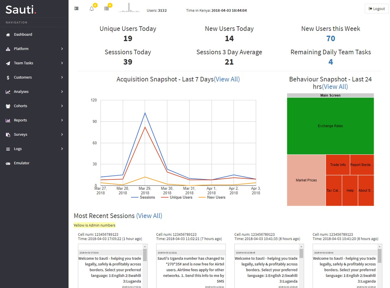This screenshot has height=288, width=390.
Task: Open View All link for Most Recent Sessions
Action: (x=149, y=216)
